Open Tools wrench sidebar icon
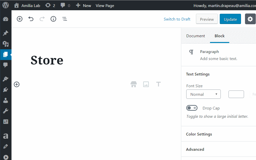256x160 pixels. [x=5, y=111]
